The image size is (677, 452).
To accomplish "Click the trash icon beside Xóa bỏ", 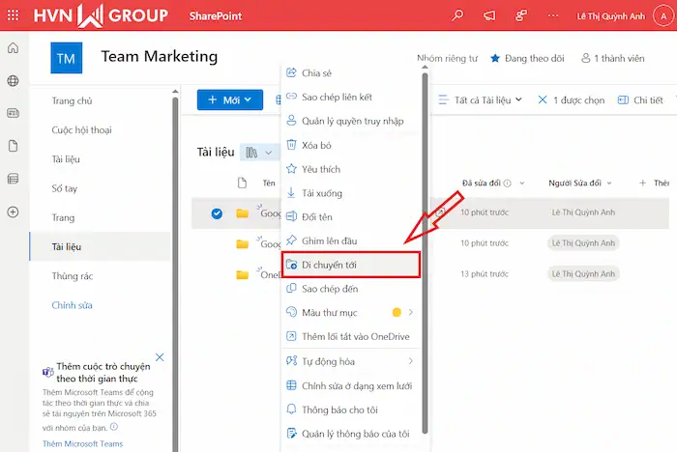I will coord(291,145).
